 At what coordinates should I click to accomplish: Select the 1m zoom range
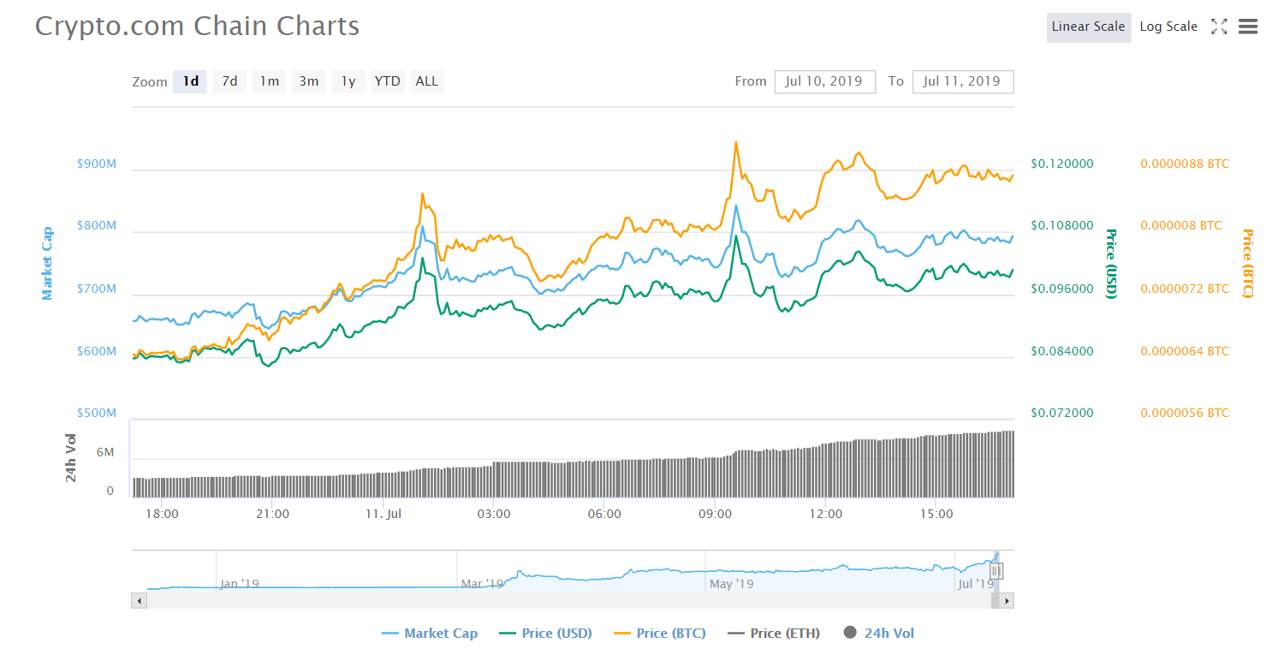click(x=269, y=81)
